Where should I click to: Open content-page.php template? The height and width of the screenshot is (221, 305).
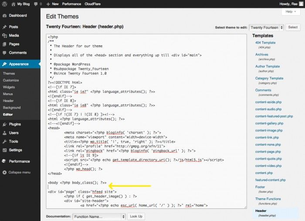click(268, 152)
